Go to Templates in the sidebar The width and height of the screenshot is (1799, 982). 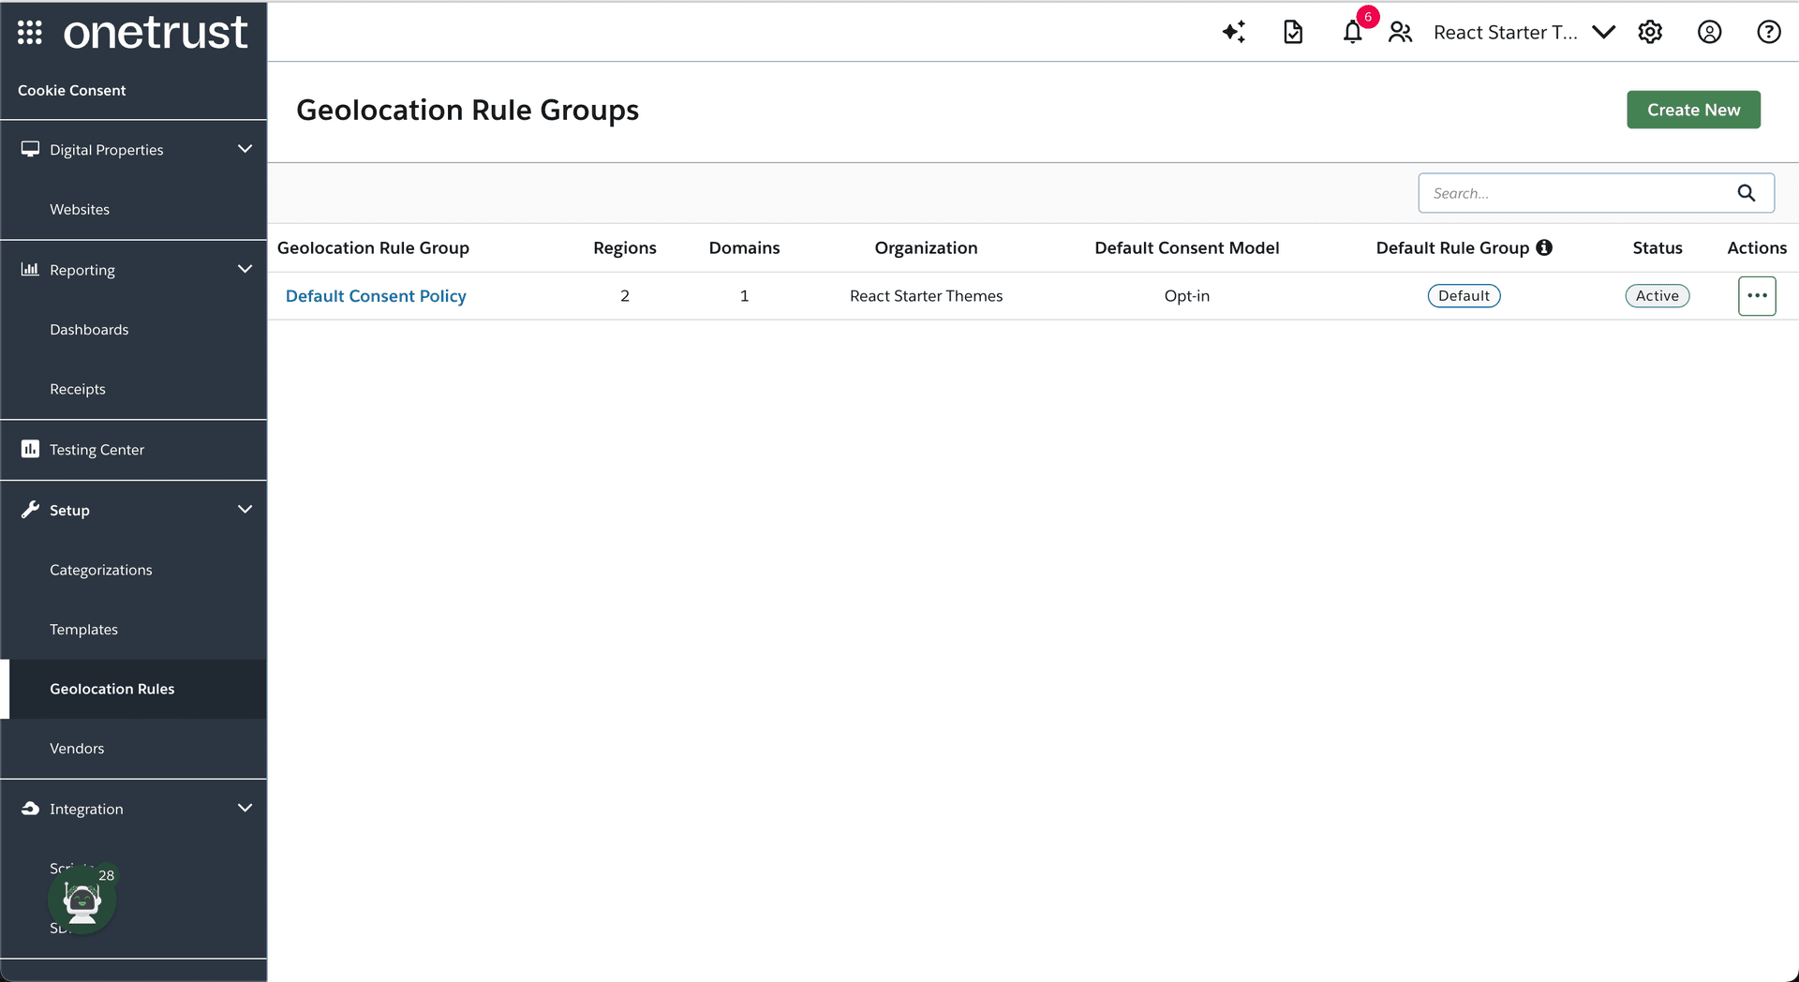[x=83, y=630]
